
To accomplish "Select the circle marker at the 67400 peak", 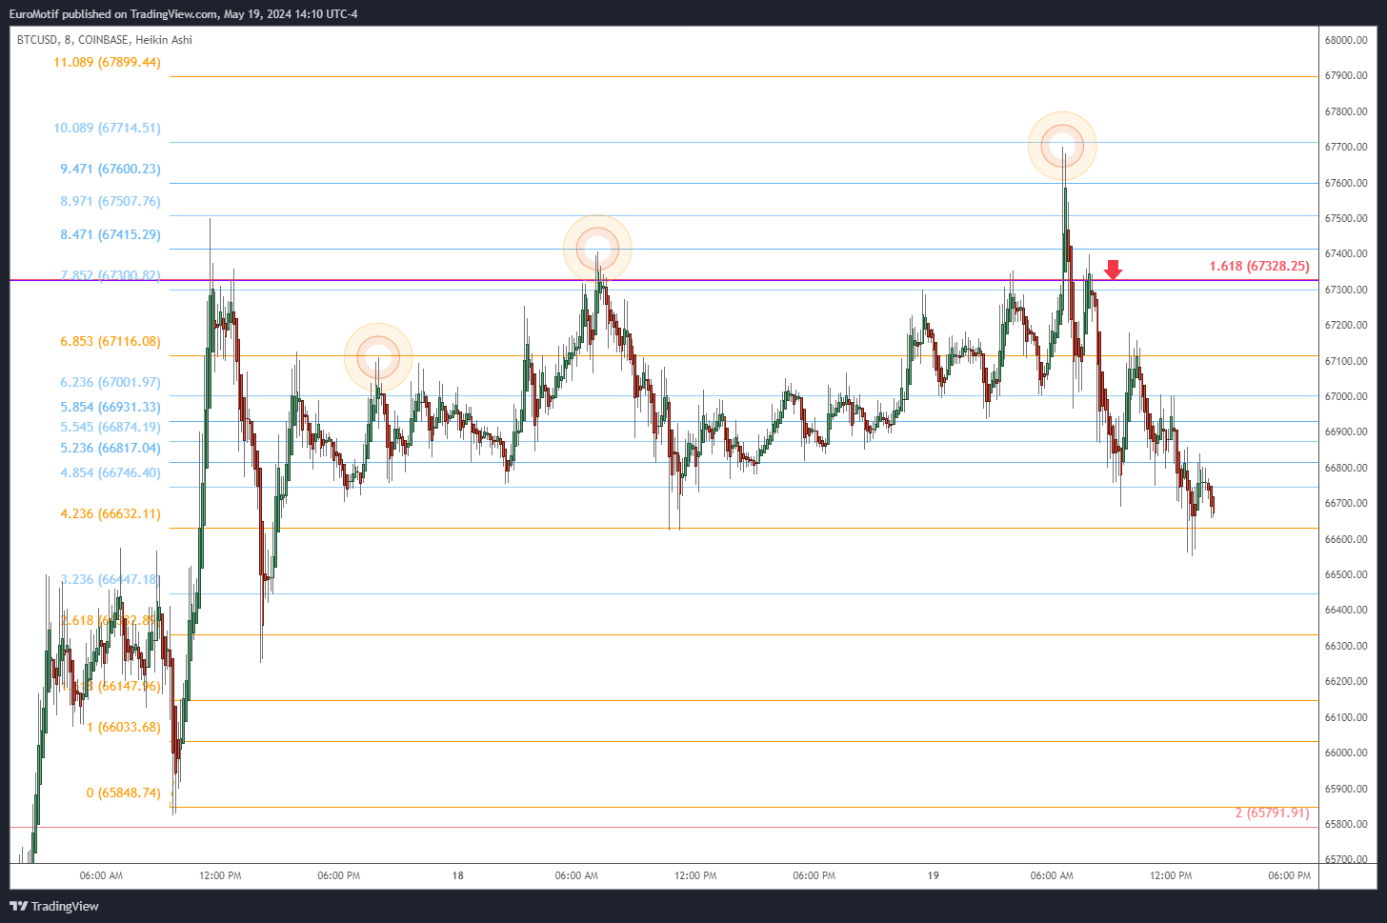I will pyautogui.click(x=597, y=250).
